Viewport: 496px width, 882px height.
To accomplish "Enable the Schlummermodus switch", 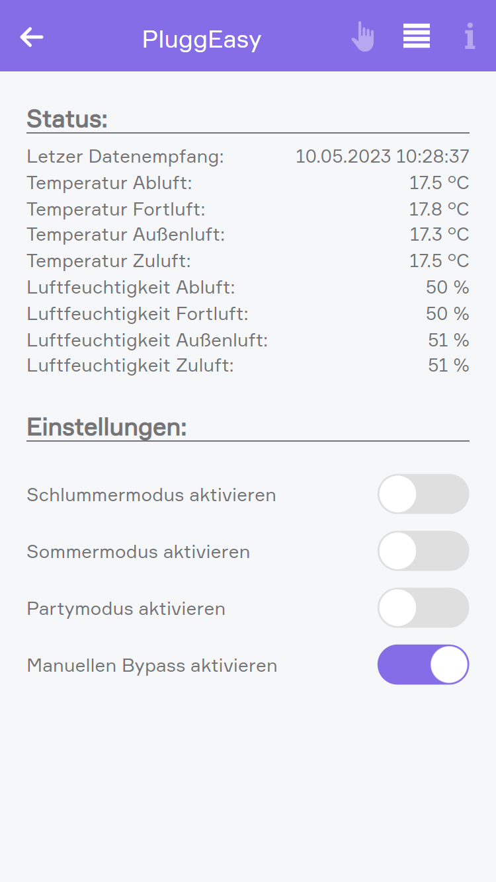I will 423,494.
